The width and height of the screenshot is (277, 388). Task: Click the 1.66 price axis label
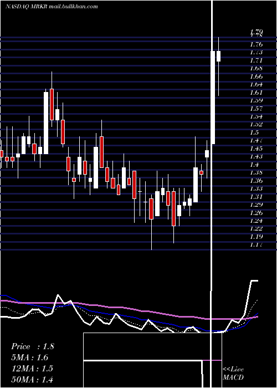pyautogui.click(x=256, y=76)
